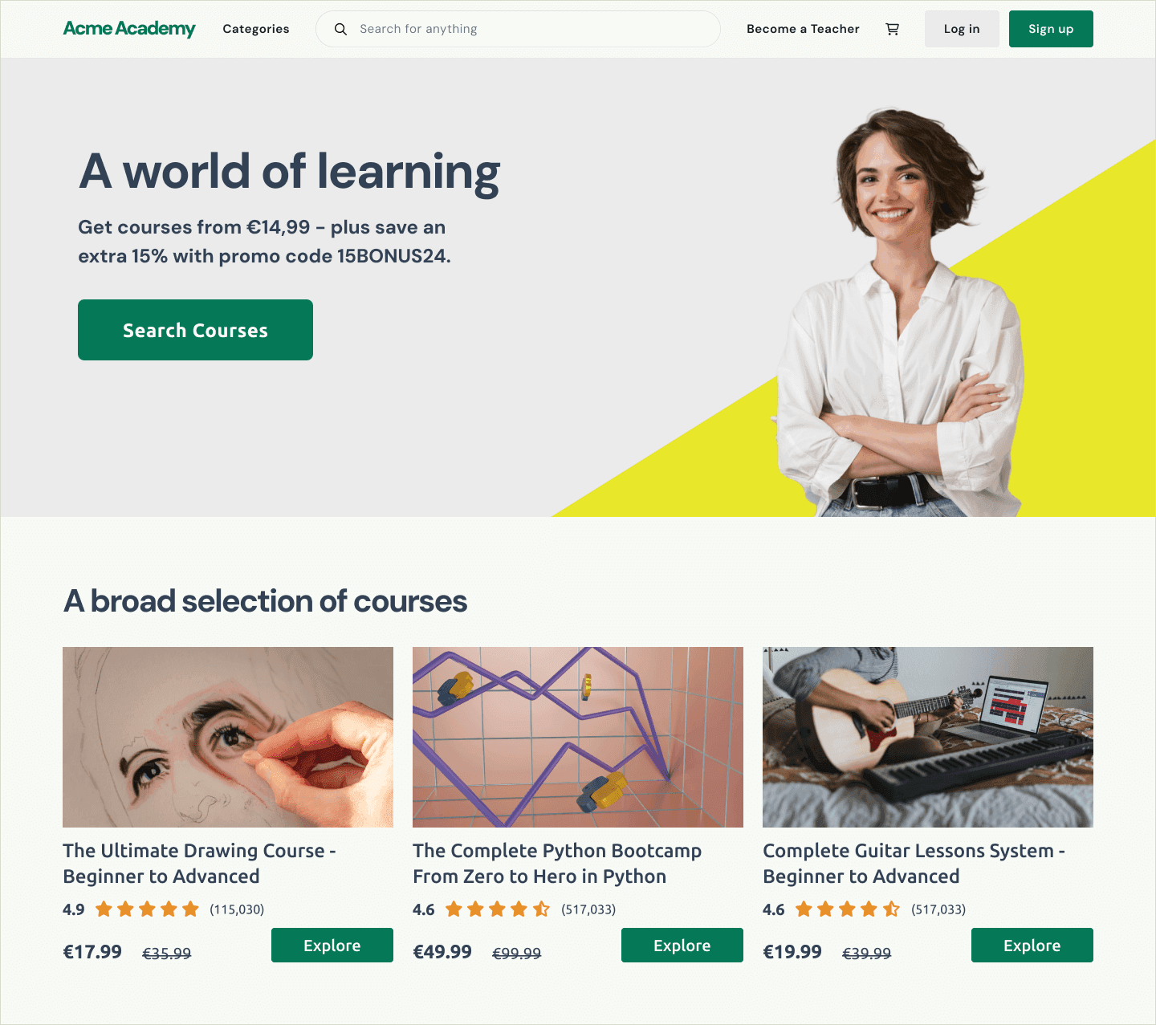This screenshot has height=1025, width=1156.
Task: Open the Python bootcamp thumbnail image
Action: [x=578, y=737]
